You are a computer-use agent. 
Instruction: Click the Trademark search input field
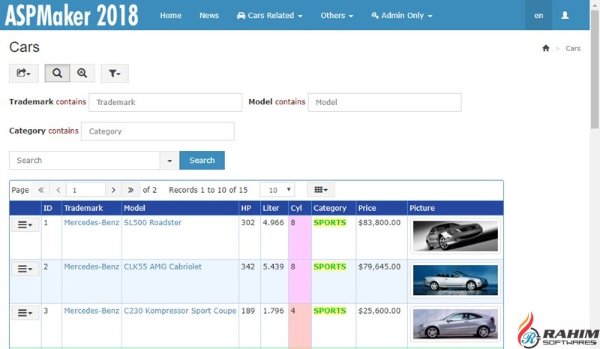tap(166, 102)
